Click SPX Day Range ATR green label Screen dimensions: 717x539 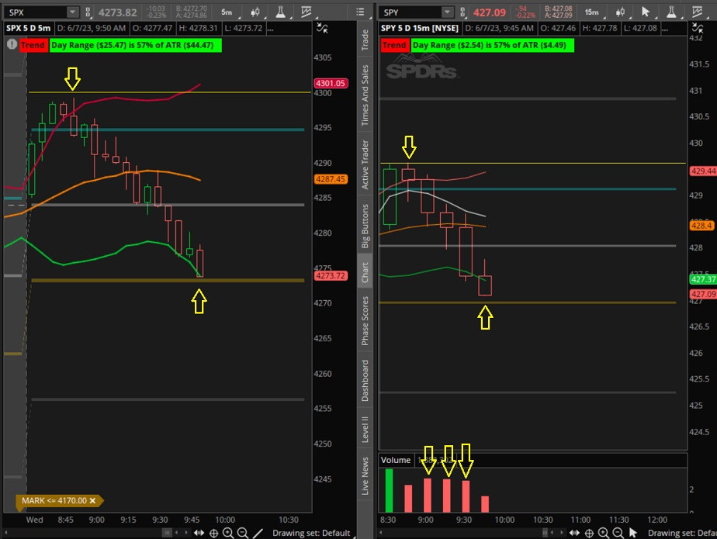pyautogui.click(x=135, y=45)
